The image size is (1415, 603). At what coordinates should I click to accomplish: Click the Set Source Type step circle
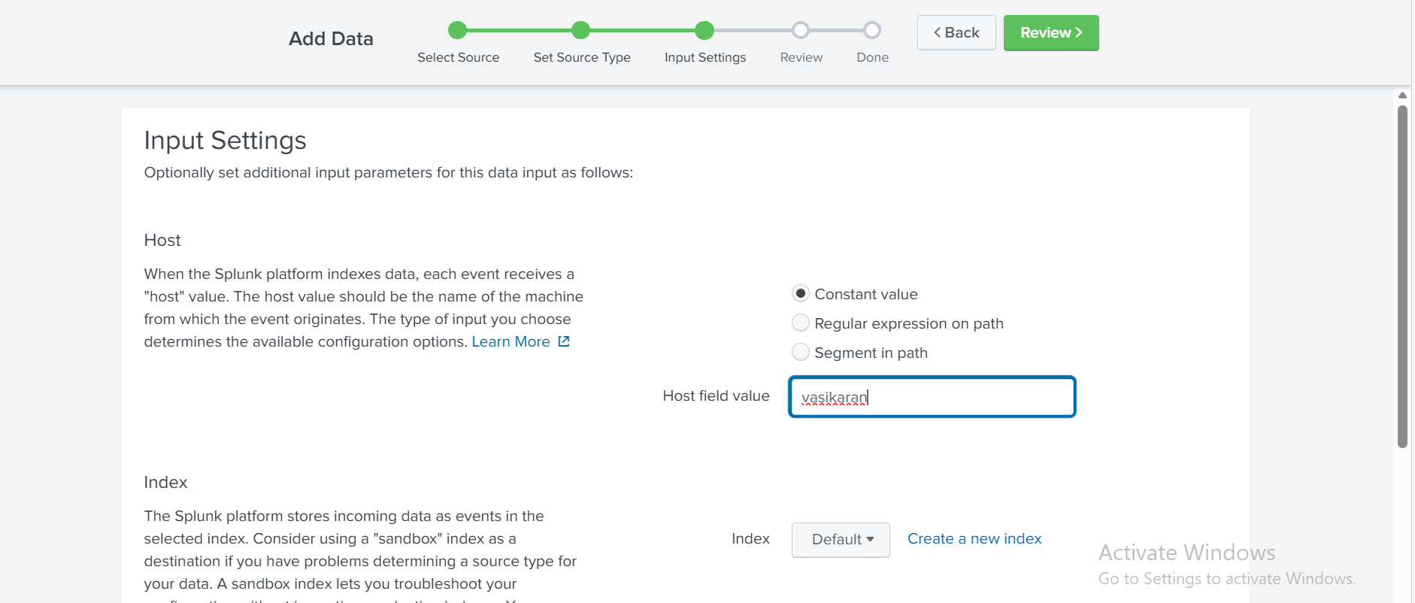(580, 30)
